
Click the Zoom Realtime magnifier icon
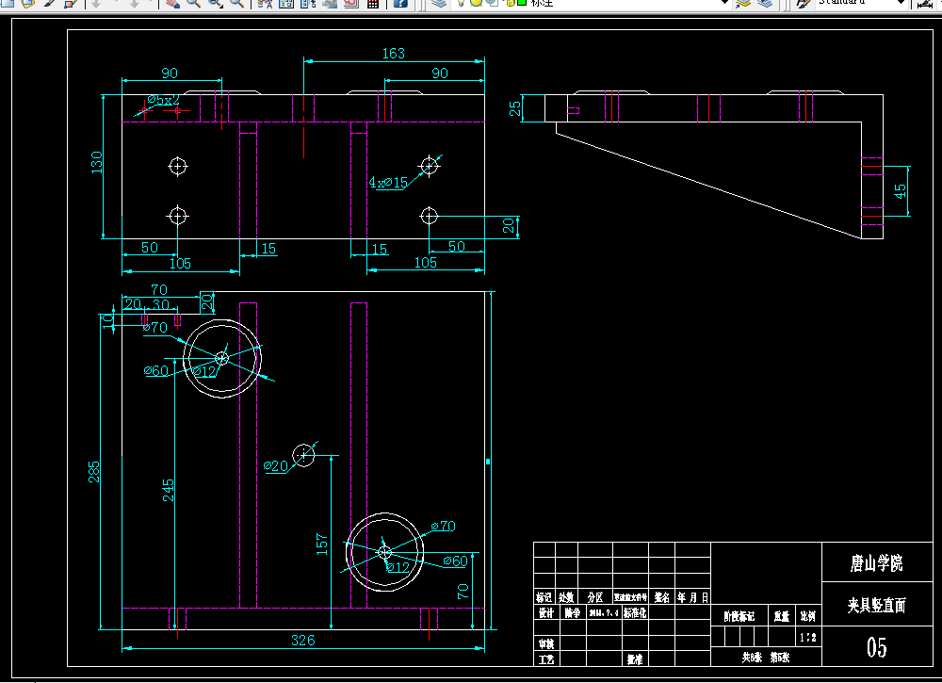(x=193, y=3)
